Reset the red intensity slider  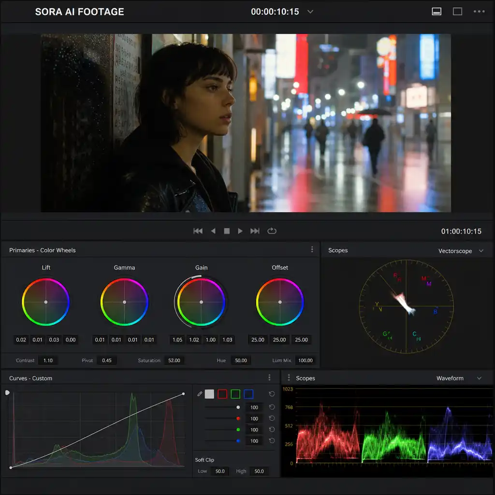click(272, 418)
